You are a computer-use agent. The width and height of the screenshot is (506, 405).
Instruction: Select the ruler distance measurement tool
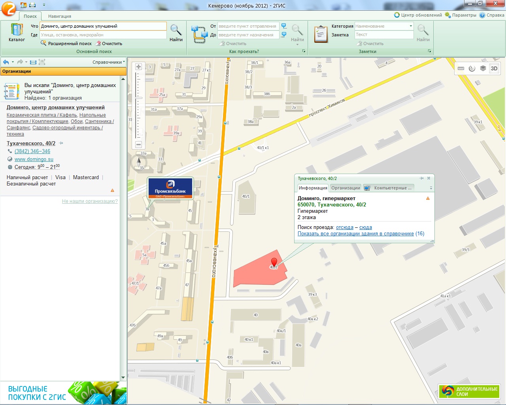click(461, 68)
